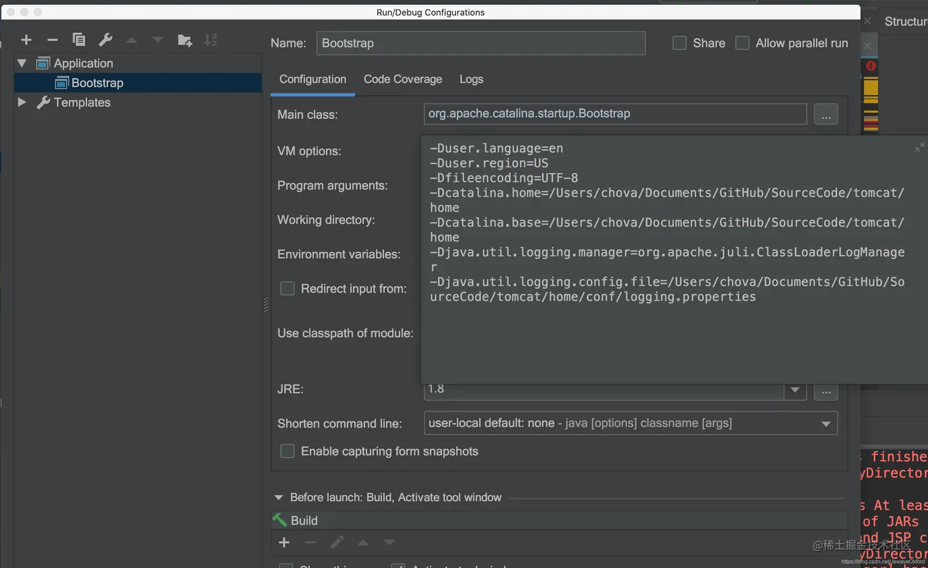The image size is (928, 568).
Task: Enable Allow parallel run
Action: (742, 43)
